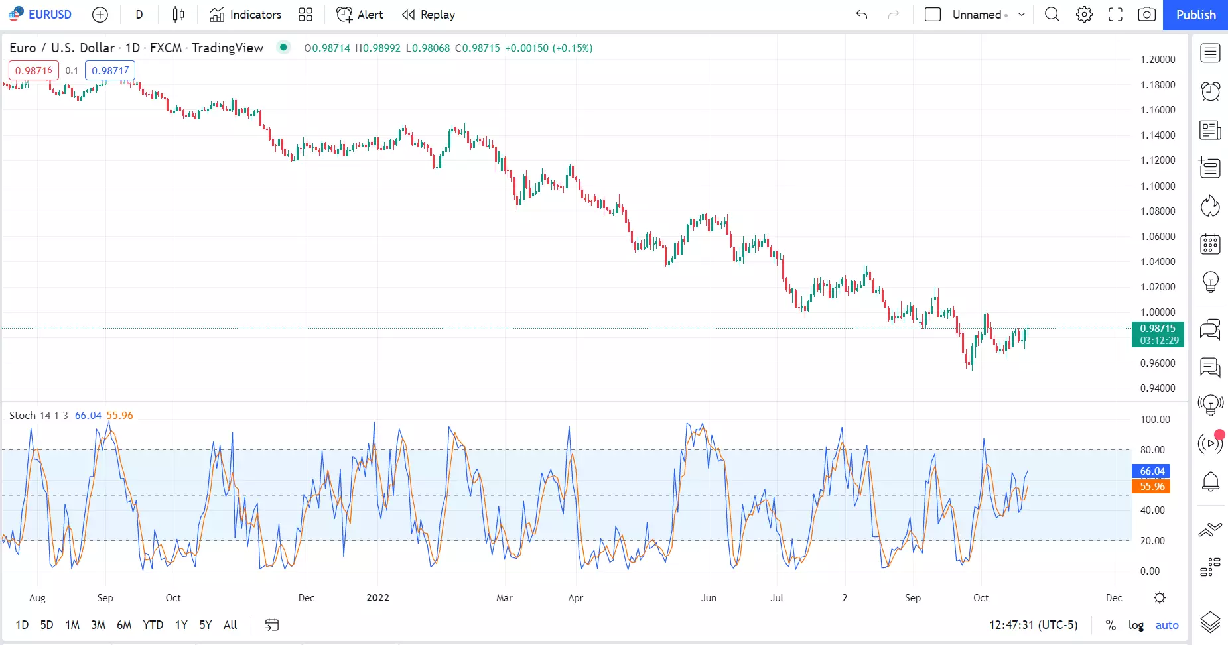Image resolution: width=1228 pixels, height=645 pixels.
Task: Open Ideas Stream broadcast lightbulb icon
Action: click(x=1210, y=405)
